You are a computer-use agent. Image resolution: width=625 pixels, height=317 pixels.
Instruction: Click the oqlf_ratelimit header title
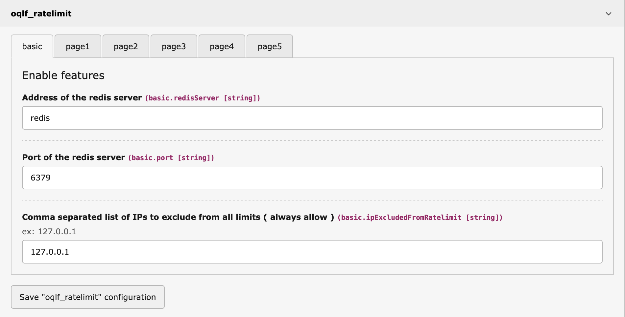coord(41,13)
